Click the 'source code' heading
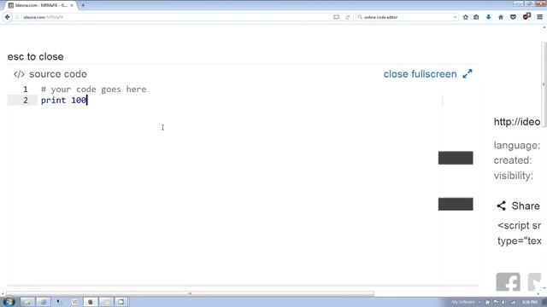Screen dimensions: 547x307 tap(58, 74)
